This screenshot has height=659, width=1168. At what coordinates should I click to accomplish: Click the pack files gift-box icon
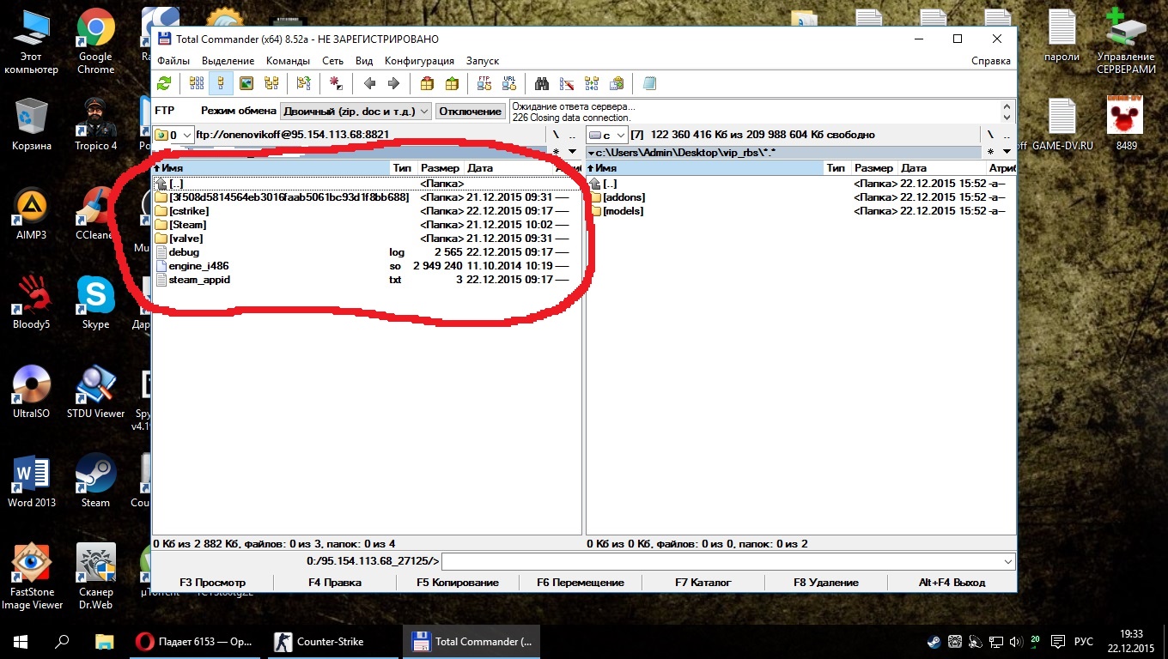(x=427, y=83)
